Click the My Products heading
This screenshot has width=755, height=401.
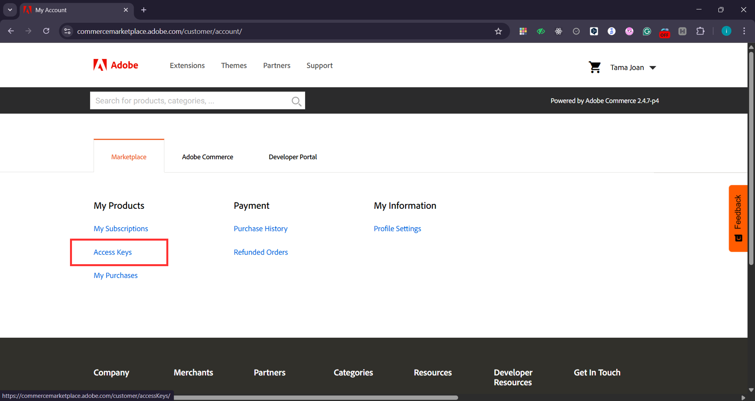tap(119, 206)
